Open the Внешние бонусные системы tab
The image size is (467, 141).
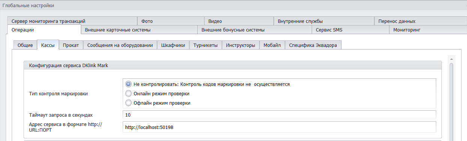[255, 30]
